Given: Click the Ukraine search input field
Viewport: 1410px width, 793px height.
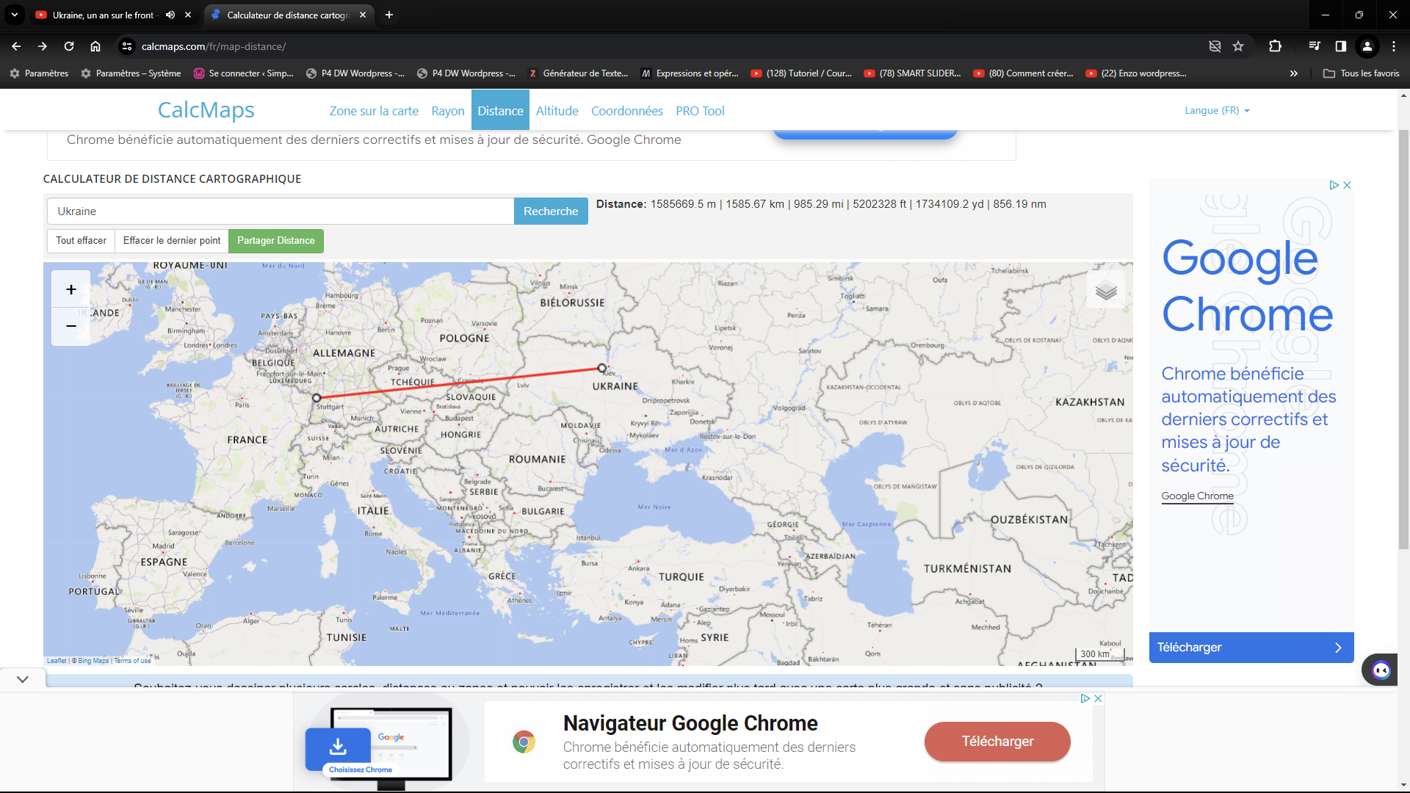Looking at the screenshot, I should [281, 211].
